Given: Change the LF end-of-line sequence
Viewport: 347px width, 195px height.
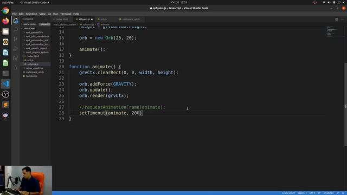Looking at the screenshot, I should point(319,193).
